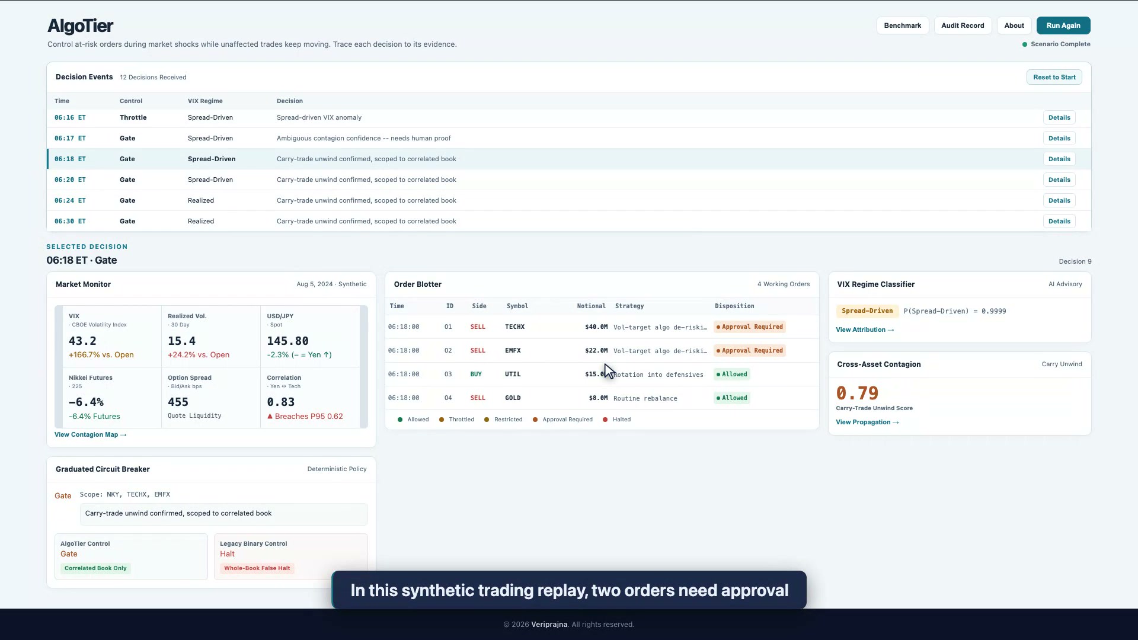The width and height of the screenshot is (1138, 640).
Task: Click the Allowed badge for GOLD order
Action: coord(732,398)
